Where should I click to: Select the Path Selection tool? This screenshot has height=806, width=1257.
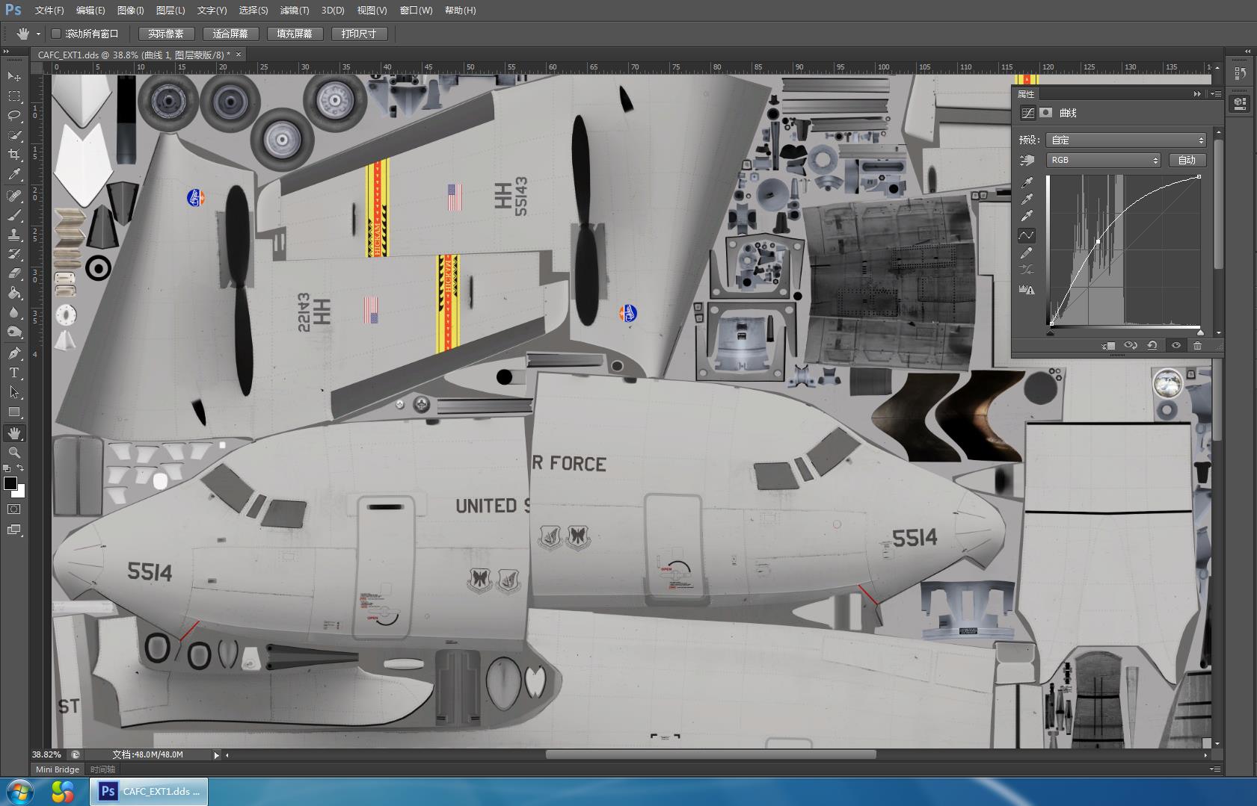14,392
